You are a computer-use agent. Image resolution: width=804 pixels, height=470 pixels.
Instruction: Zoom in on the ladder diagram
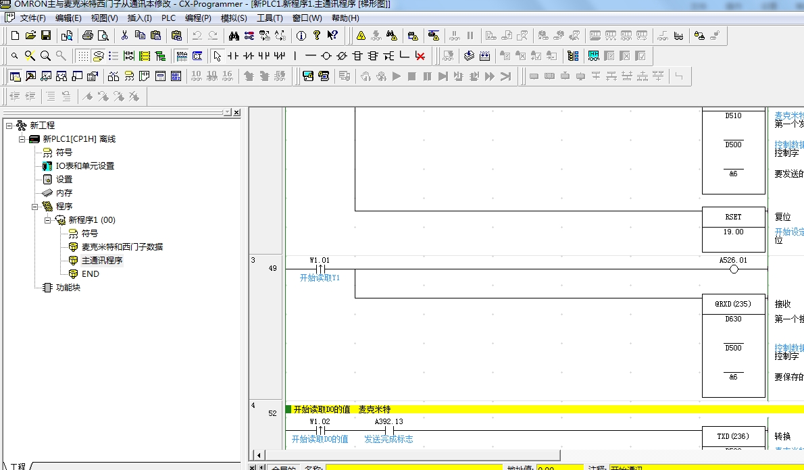(x=46, y=56)
